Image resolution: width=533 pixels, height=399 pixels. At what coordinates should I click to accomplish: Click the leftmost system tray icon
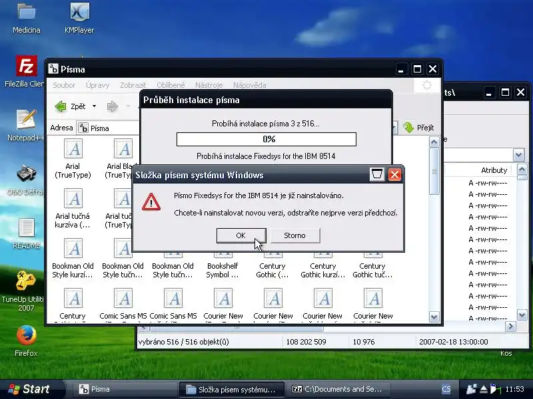point(471,389)
